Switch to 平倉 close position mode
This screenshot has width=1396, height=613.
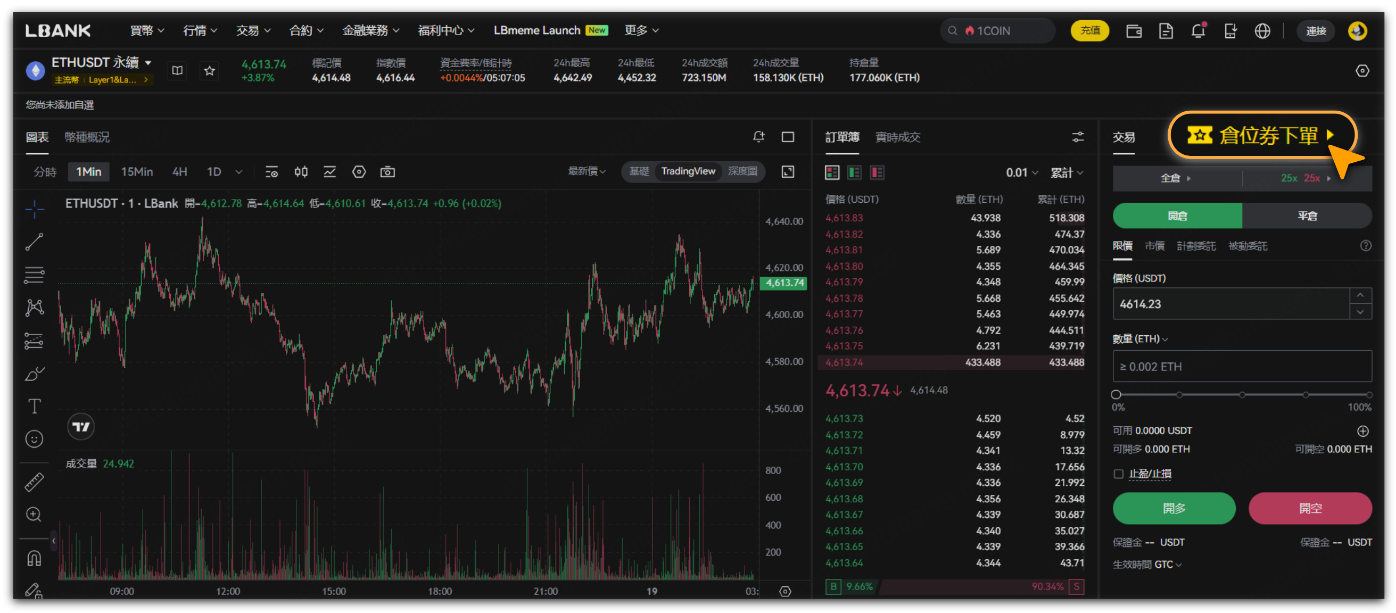tap(1307, 216)
